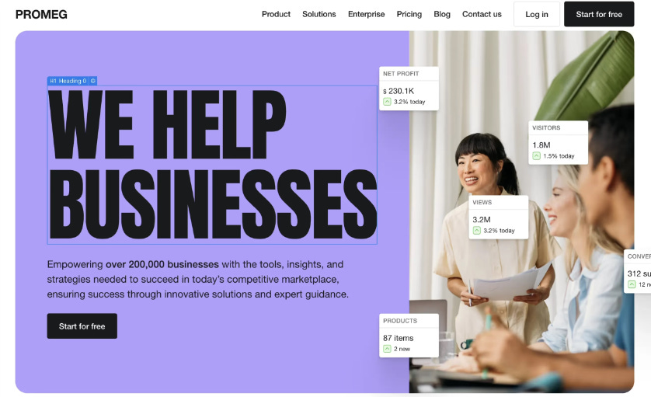The image size is (651, 397).
Task: Open the Pricing page
Action: (409, 14)
